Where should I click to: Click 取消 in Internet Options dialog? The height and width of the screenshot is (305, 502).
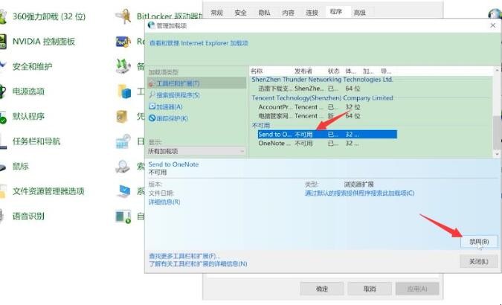point(370,289)
